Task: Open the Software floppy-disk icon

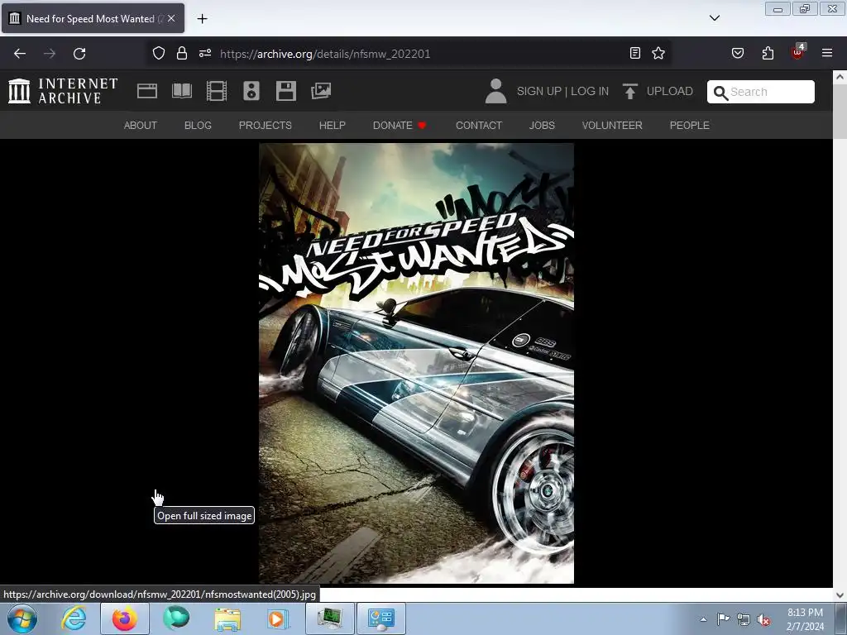Action: 285,91
